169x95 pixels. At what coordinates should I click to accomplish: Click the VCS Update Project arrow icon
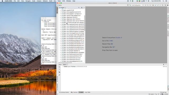(156, 5)
